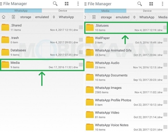
Task: Select the WhatsApp Audio checkbox
Action: pos(165,65)
